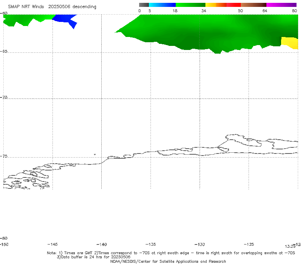The width and height of the screenshot is (301, 264).
Task: Click the yellow high-wind patch on the map
Action: (290, 43)
